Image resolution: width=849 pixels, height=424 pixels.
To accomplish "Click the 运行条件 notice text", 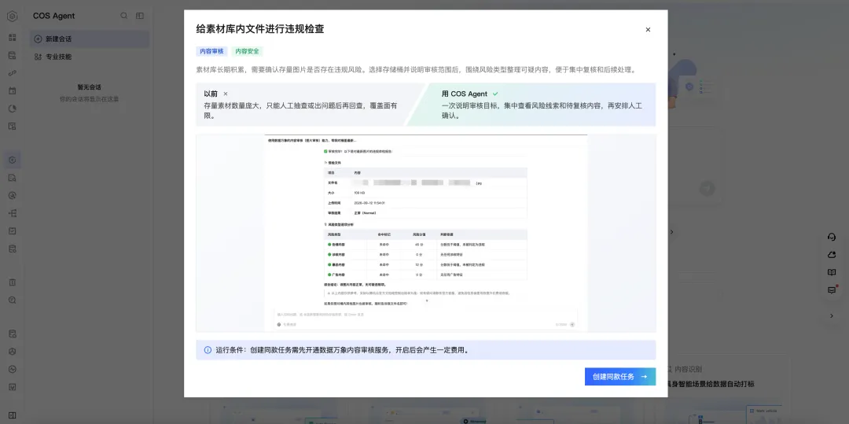I will point(342,350).
